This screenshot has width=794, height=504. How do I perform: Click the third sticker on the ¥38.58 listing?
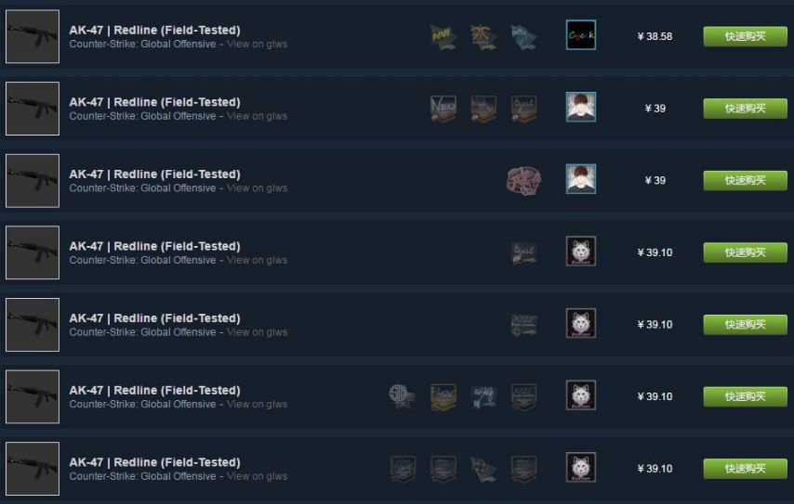[x=523, y=37]
